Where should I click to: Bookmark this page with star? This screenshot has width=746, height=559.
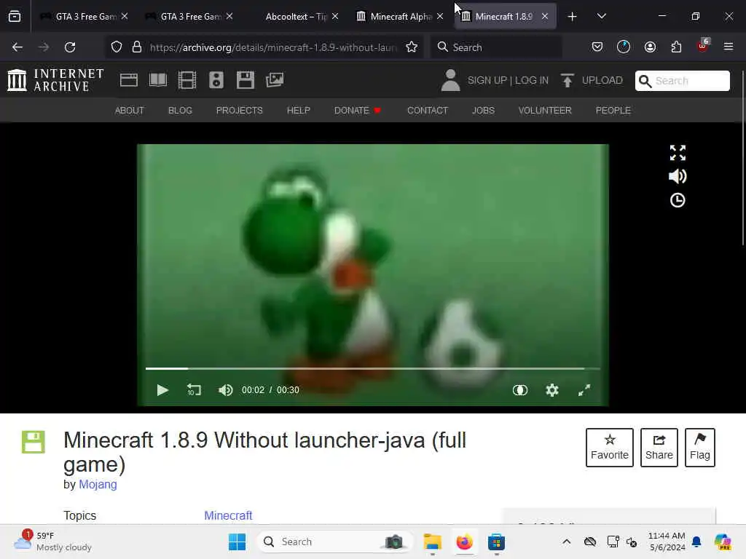click(412, 47)
